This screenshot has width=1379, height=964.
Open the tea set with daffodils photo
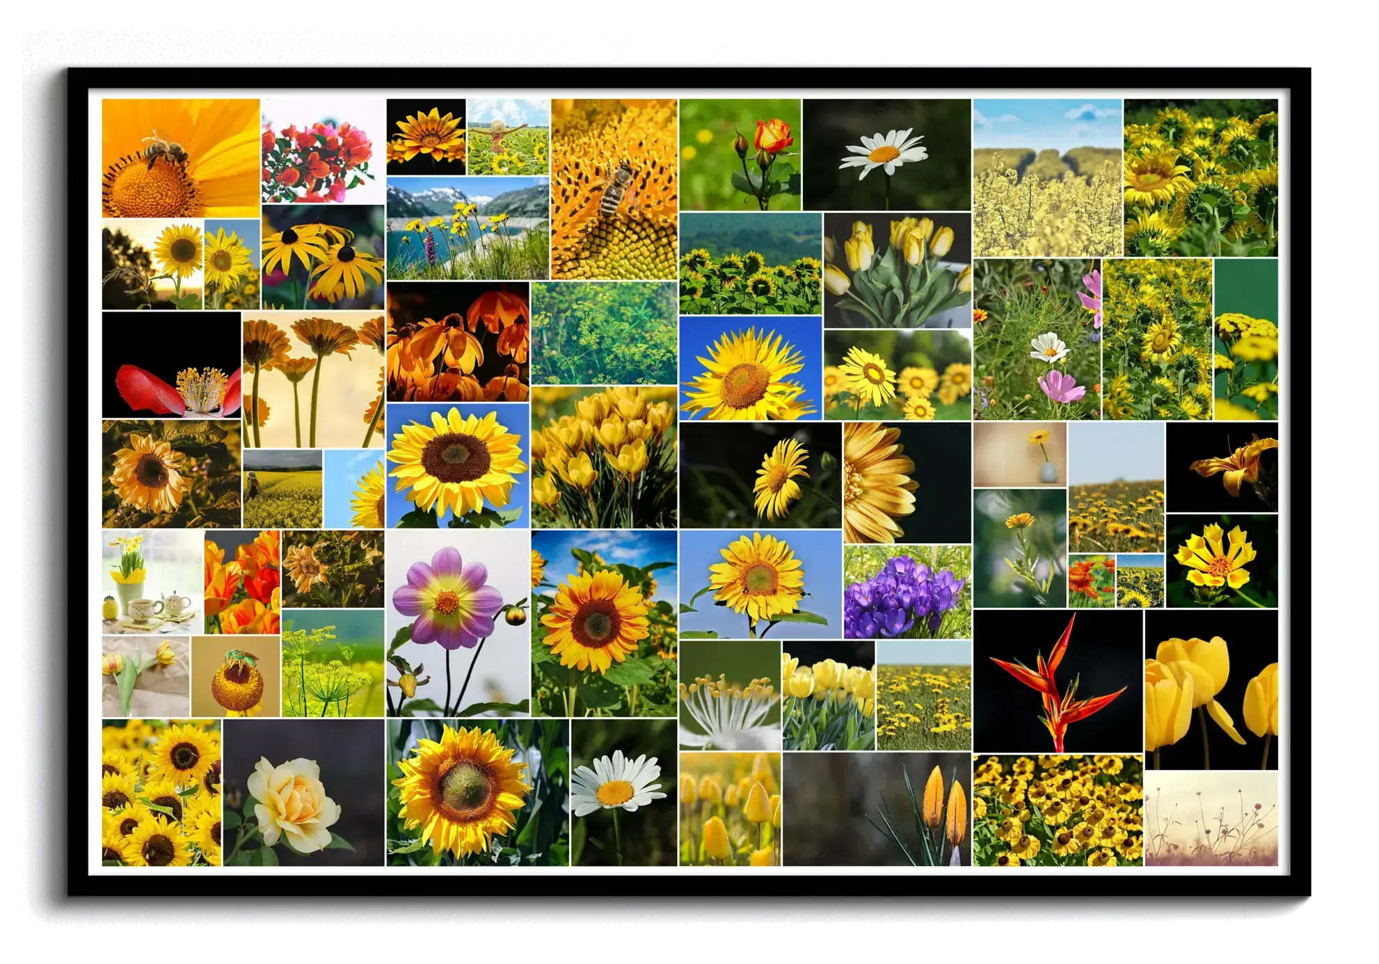[x=152, y=581]
